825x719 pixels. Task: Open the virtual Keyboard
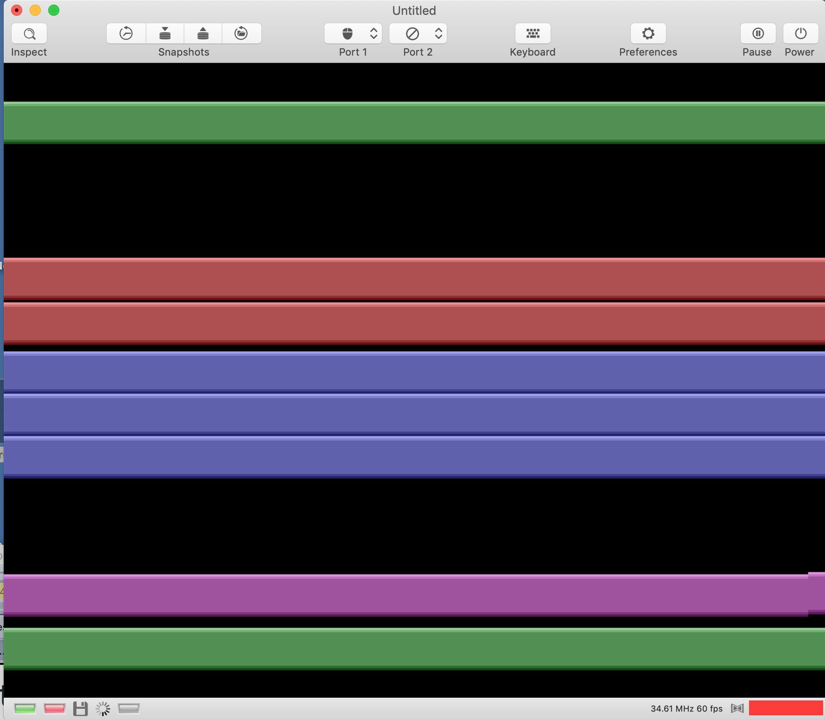(533, 33)
